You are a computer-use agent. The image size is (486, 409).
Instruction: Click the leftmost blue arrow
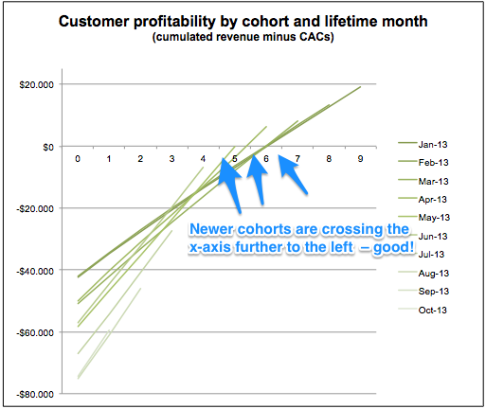pos(229,185)
